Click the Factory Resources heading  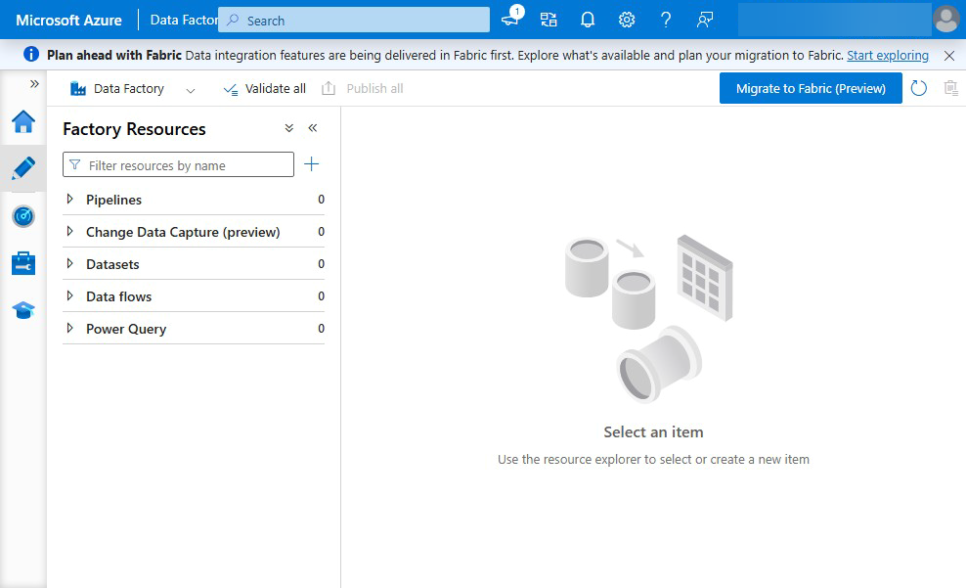(134, 129)
